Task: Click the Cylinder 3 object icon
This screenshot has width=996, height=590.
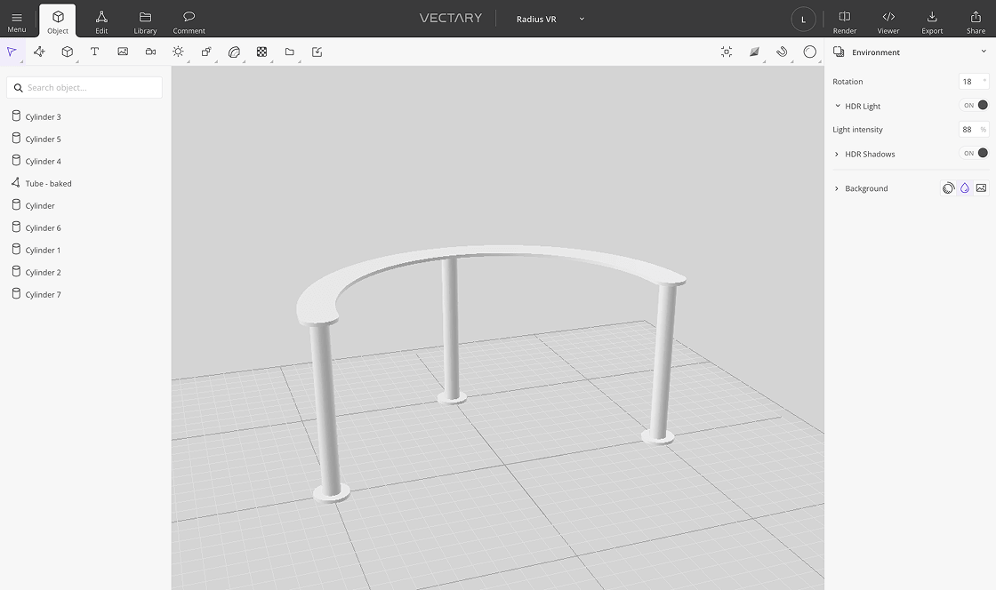Action: [16, 116]
